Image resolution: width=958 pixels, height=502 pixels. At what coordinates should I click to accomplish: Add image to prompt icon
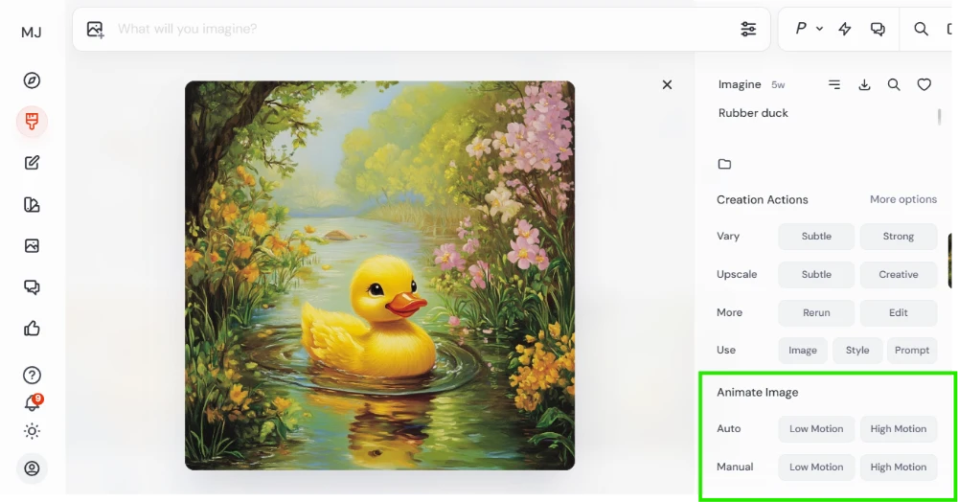[x=95, y=30]
